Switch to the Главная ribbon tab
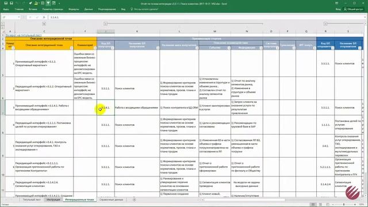This screenshot has height=207, width=368. pos(19,9)
